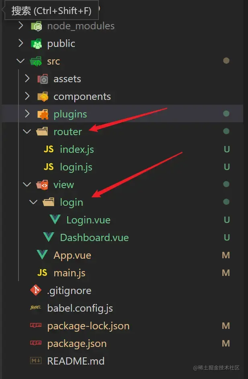Image resolution: width=248 pixels, height=379 pixels.
Task: Click the JS icon beside main.js
Action: 42,273
